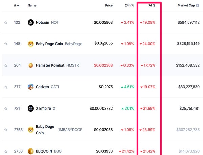Click the Baby Doge Coin logo at rank 148
Image resolution: width=203 pixels, height=155 pixels.
pyautogui.click(x=31, y=44)
